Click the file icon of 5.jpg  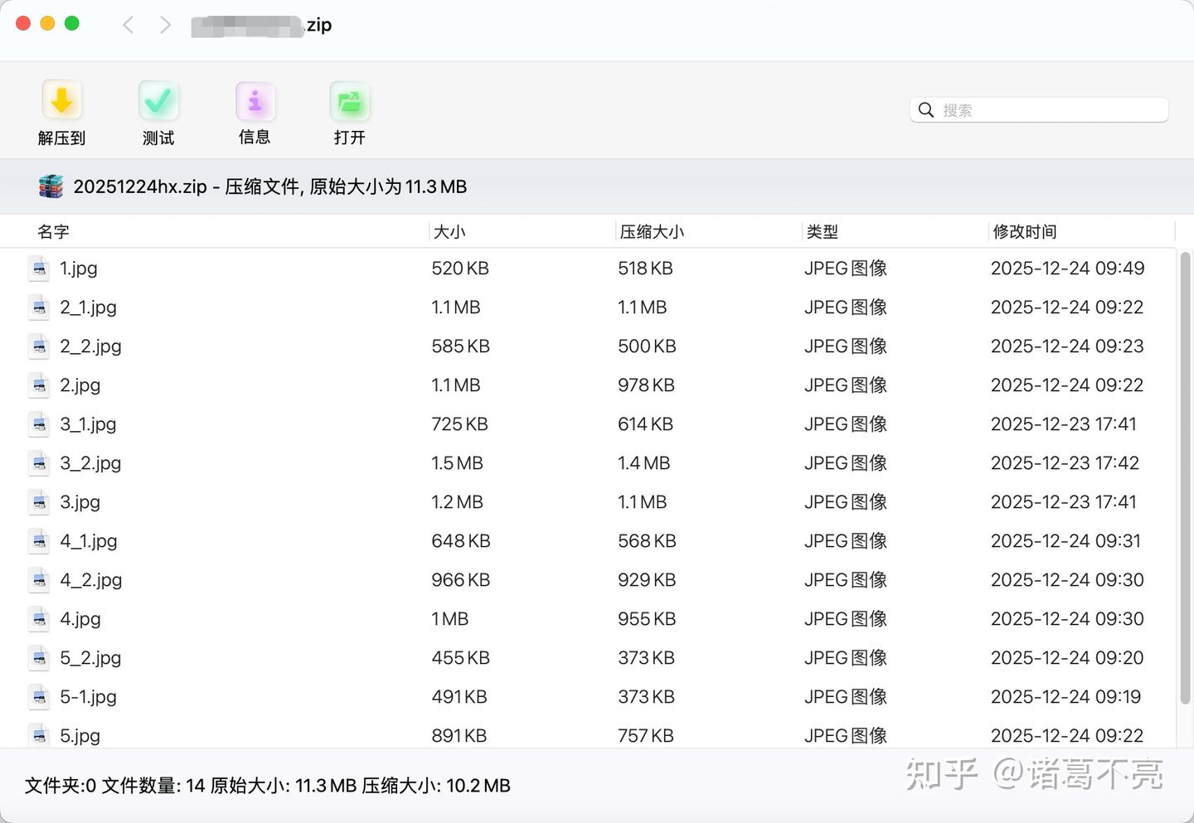pyautogui.click(x=39, y=735)
